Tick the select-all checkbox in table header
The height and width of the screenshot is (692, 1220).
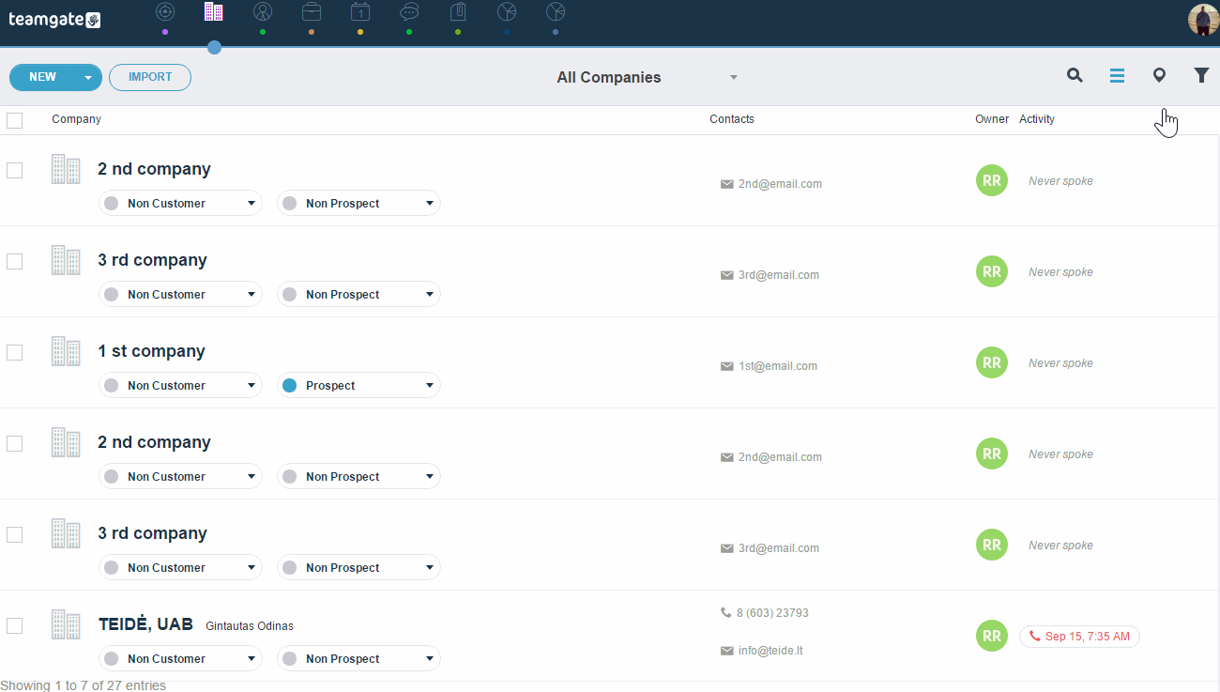click(x=14, y=120)
